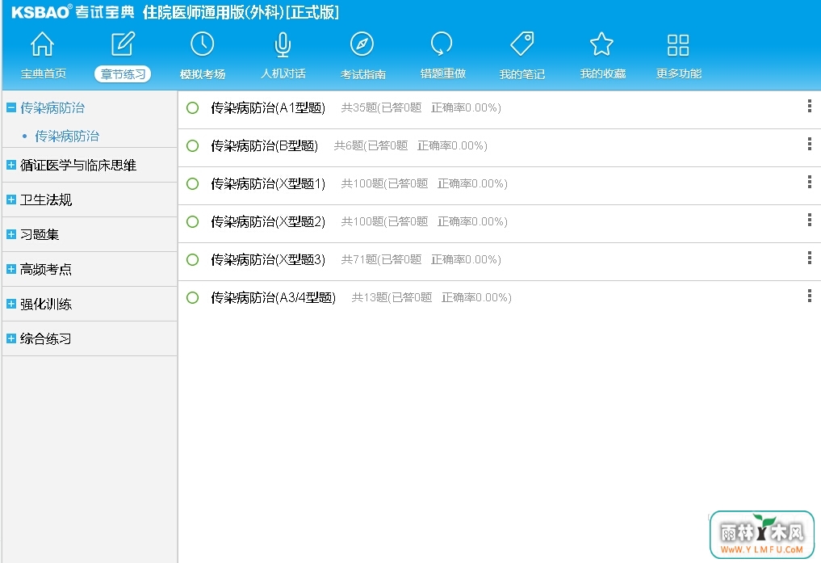Click the 共71题(已答0题 count text
This screenshot has width=821, height=563.
[381, 260]
